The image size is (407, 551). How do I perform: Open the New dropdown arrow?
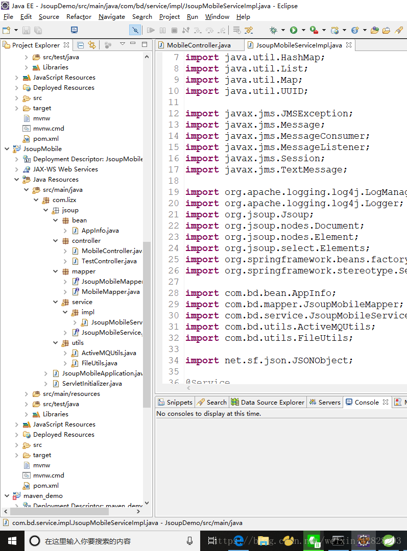pyautogui.click(x=16, y=30)
